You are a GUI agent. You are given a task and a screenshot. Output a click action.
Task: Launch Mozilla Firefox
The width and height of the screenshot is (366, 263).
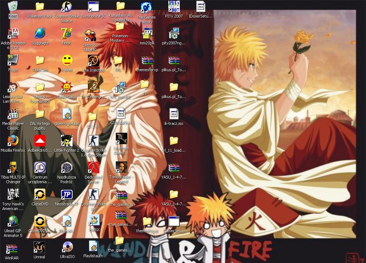(13, 141)
